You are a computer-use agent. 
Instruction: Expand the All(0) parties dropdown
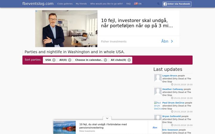click(x=65, y=60)
